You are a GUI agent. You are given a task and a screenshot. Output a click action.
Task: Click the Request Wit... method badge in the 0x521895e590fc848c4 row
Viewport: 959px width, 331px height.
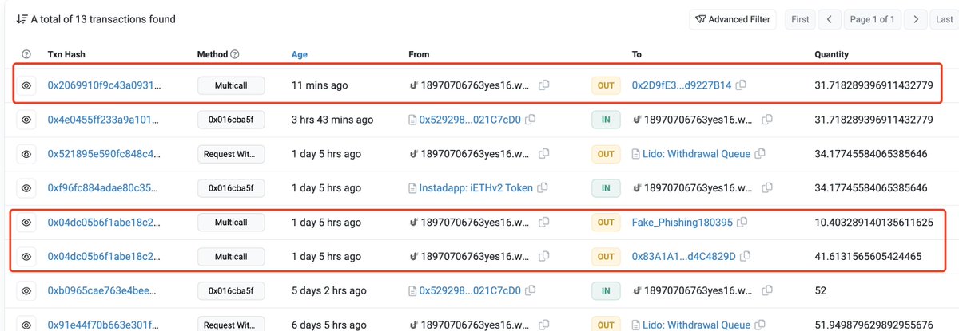coord(231,154)
